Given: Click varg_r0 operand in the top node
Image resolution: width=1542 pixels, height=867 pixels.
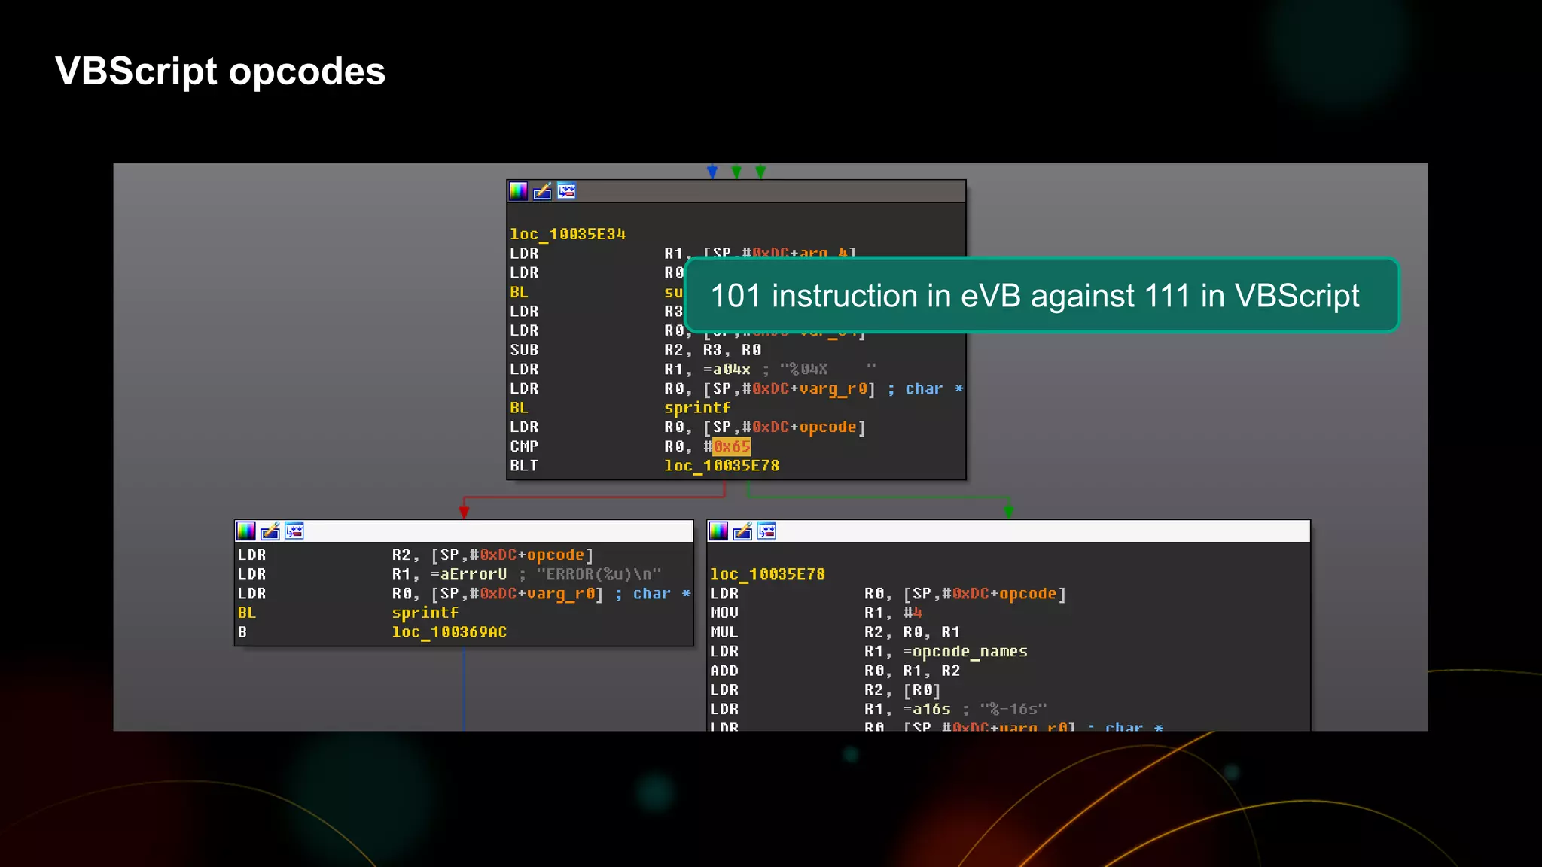Looking at the screenshot, I should click(x=833, y=389).
